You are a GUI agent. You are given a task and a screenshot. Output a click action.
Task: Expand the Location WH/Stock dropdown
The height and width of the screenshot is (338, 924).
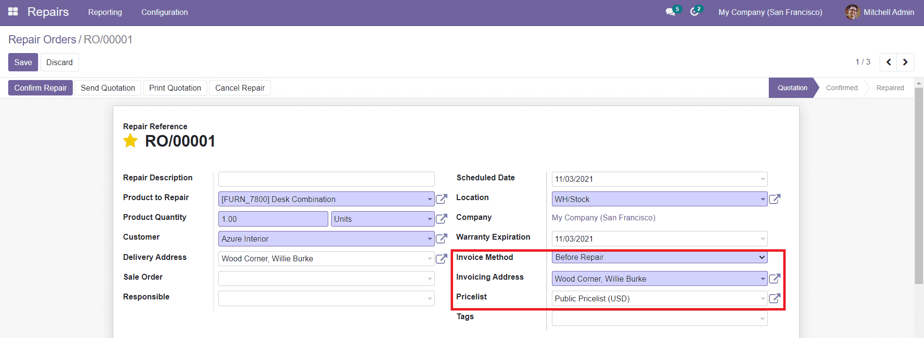[763, 199]
